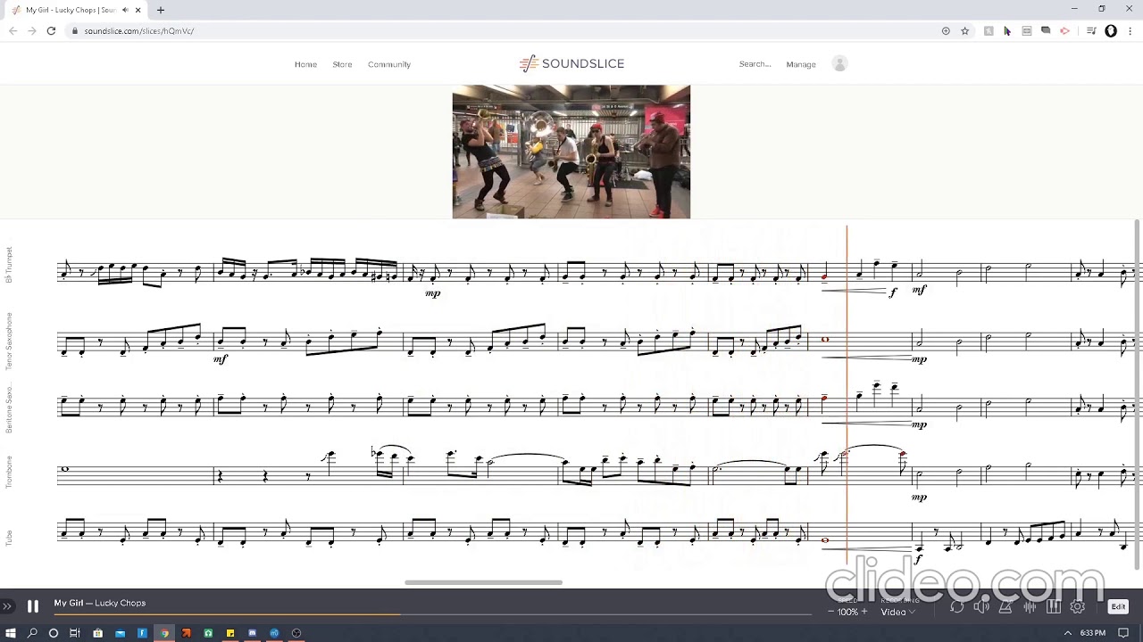Click the browser address bar URL
Screen dimensions: 1143x642
point(139,31)
